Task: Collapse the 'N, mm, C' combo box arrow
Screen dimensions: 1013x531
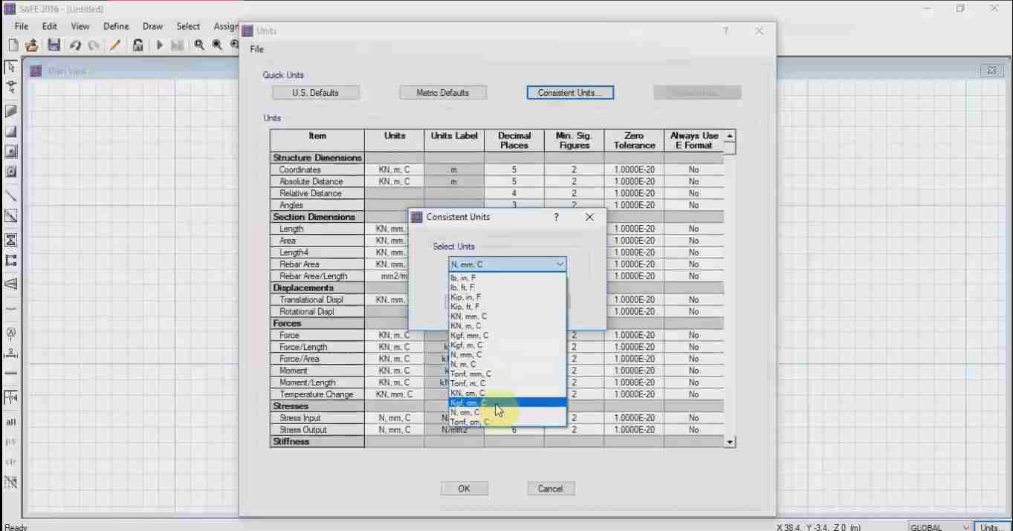Action: pyautogui.click(x=559, y=264)
